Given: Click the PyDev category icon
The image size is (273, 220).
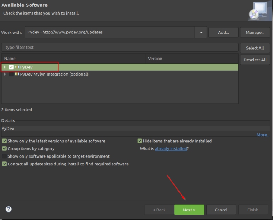Looking at the screenshot, I should pyautogui.click(x=17, y=67).
